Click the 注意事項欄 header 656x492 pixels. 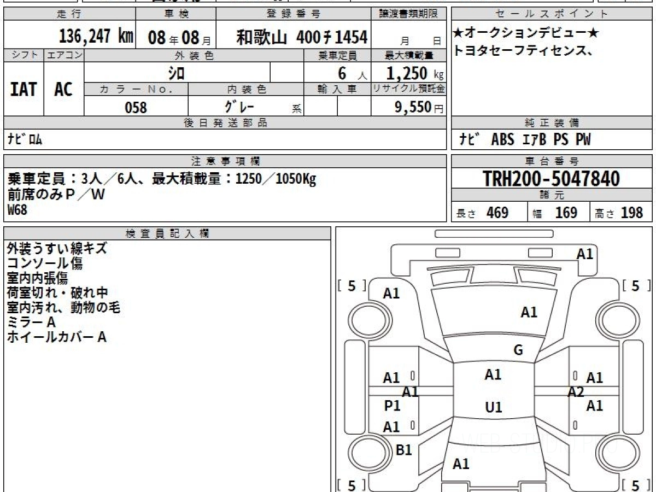point(225,161)
